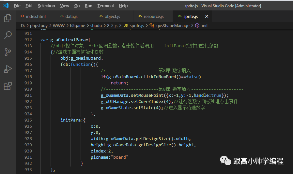Click the VS Code logo icon

point(6,6)
